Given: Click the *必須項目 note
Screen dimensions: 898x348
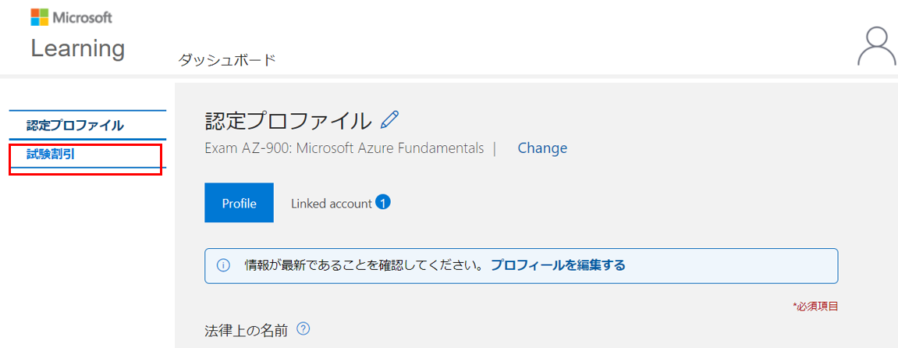Looking at the screenshot, I should click(x=815, y=307).
